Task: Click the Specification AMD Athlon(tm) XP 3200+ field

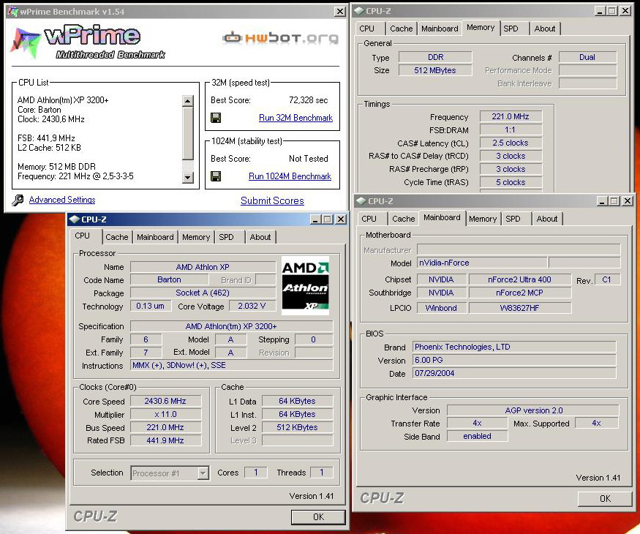Action: click(231, 326)
